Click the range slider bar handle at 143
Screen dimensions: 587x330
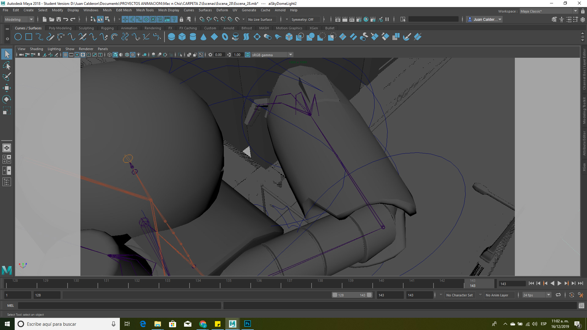(x=369, y=295)
